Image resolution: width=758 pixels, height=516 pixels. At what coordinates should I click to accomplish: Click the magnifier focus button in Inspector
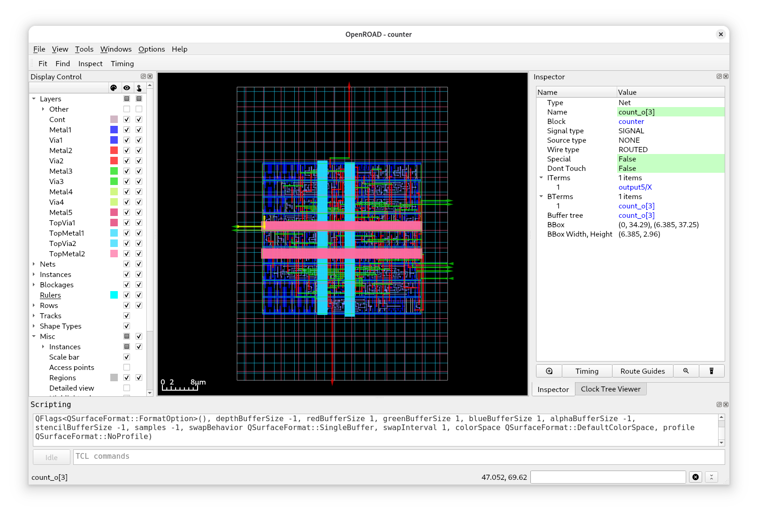click(686, 371)
